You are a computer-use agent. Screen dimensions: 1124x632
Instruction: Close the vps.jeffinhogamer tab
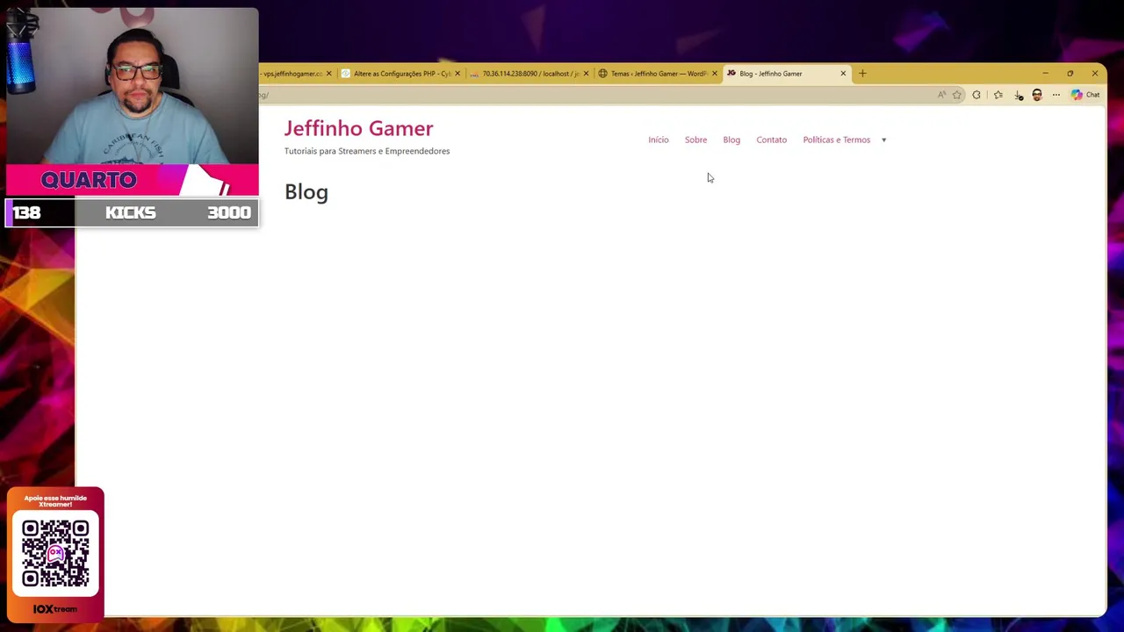point(328,74)
